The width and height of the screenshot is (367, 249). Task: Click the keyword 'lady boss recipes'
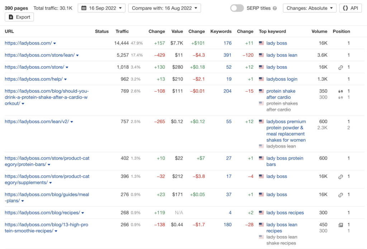point(285,213)
